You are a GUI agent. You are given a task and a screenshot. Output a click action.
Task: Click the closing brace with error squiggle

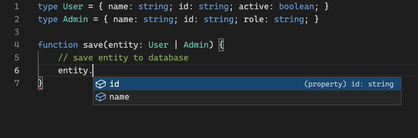click(x=40, y=83)
